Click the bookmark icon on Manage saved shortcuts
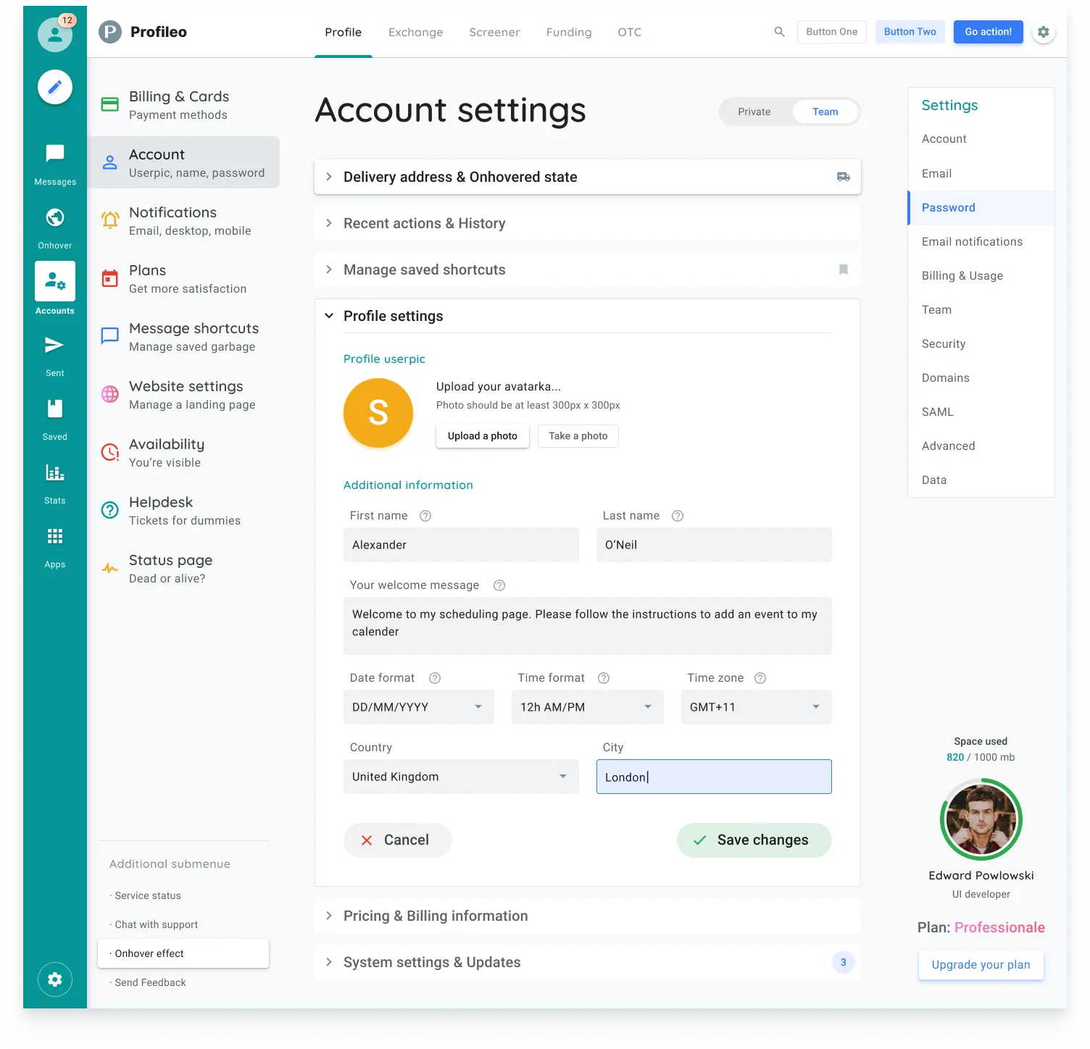The image size is (1090, 1049). pyautogui.click(x=843, y=269)
